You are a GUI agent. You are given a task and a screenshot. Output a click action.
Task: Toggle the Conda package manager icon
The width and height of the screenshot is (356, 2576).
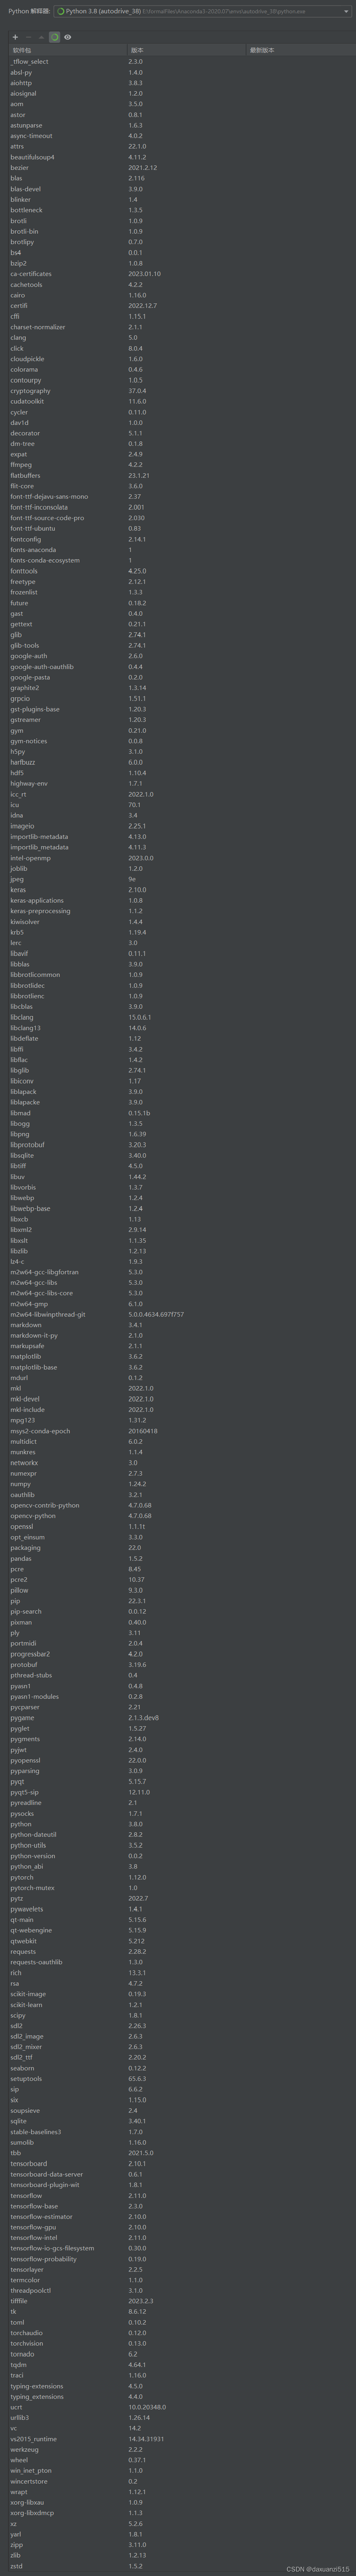[54, 37]
